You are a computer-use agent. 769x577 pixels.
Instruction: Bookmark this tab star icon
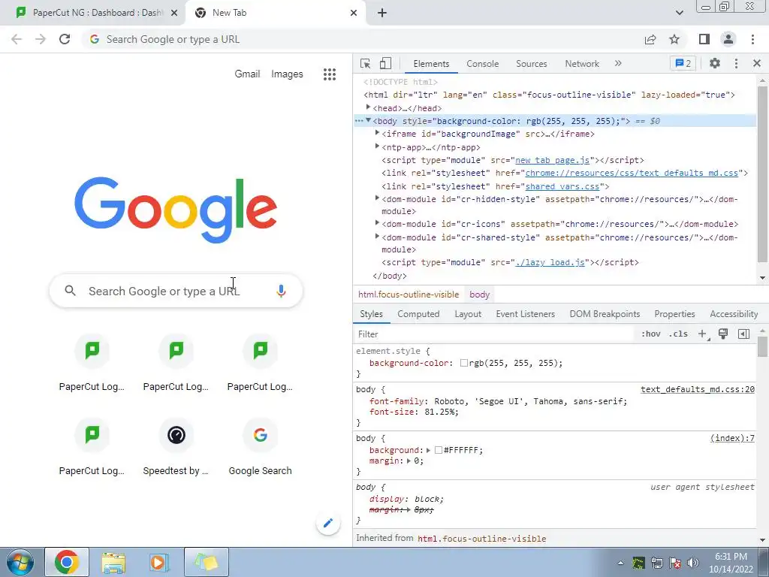click(x=674, y=39)
